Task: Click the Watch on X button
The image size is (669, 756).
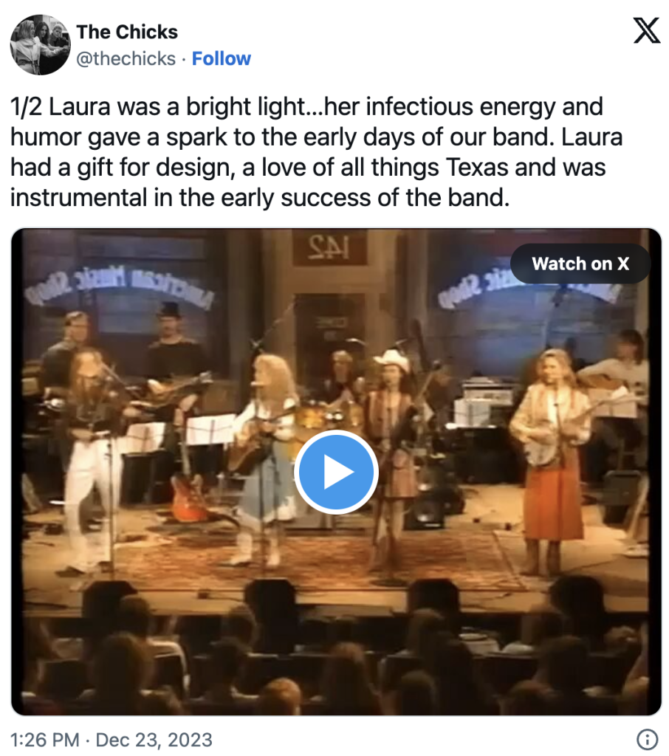Action: tap(580, 264)
